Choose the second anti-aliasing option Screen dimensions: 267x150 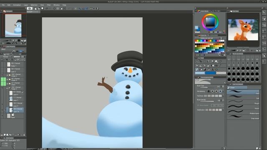[x=212, y=91]
